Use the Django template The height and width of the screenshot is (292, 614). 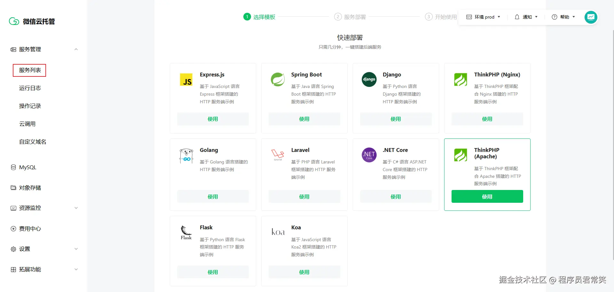[396, 119]
